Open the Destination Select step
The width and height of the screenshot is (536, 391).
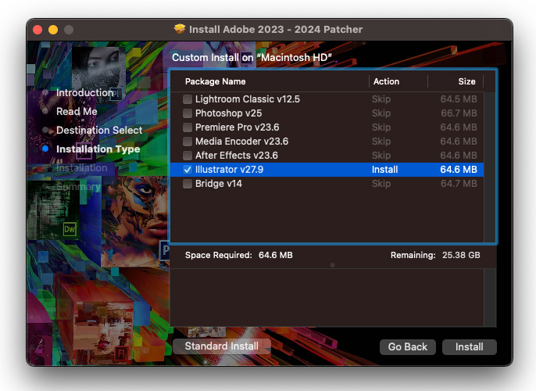point(99,131)
